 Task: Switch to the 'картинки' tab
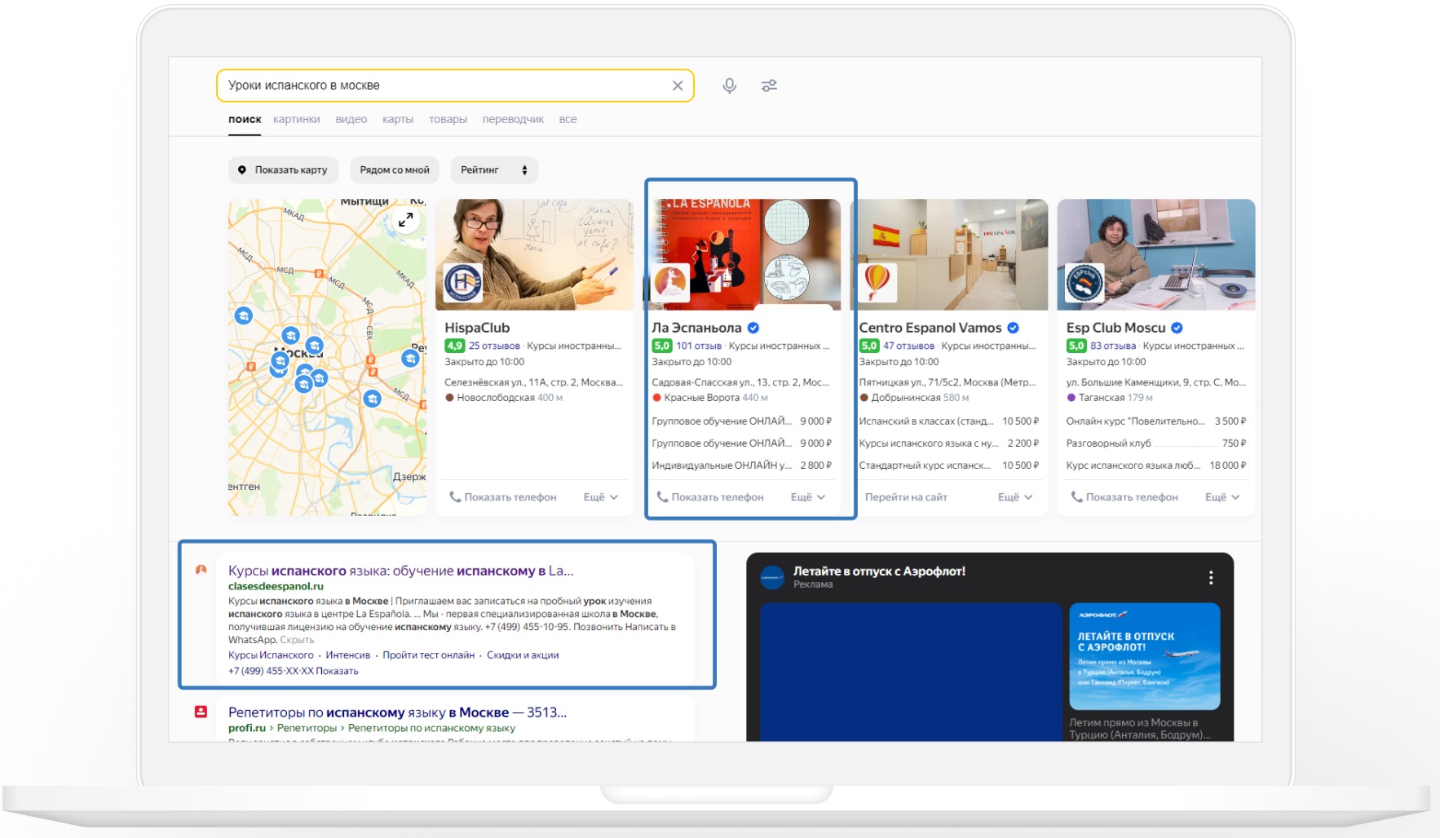click(296, 119)
